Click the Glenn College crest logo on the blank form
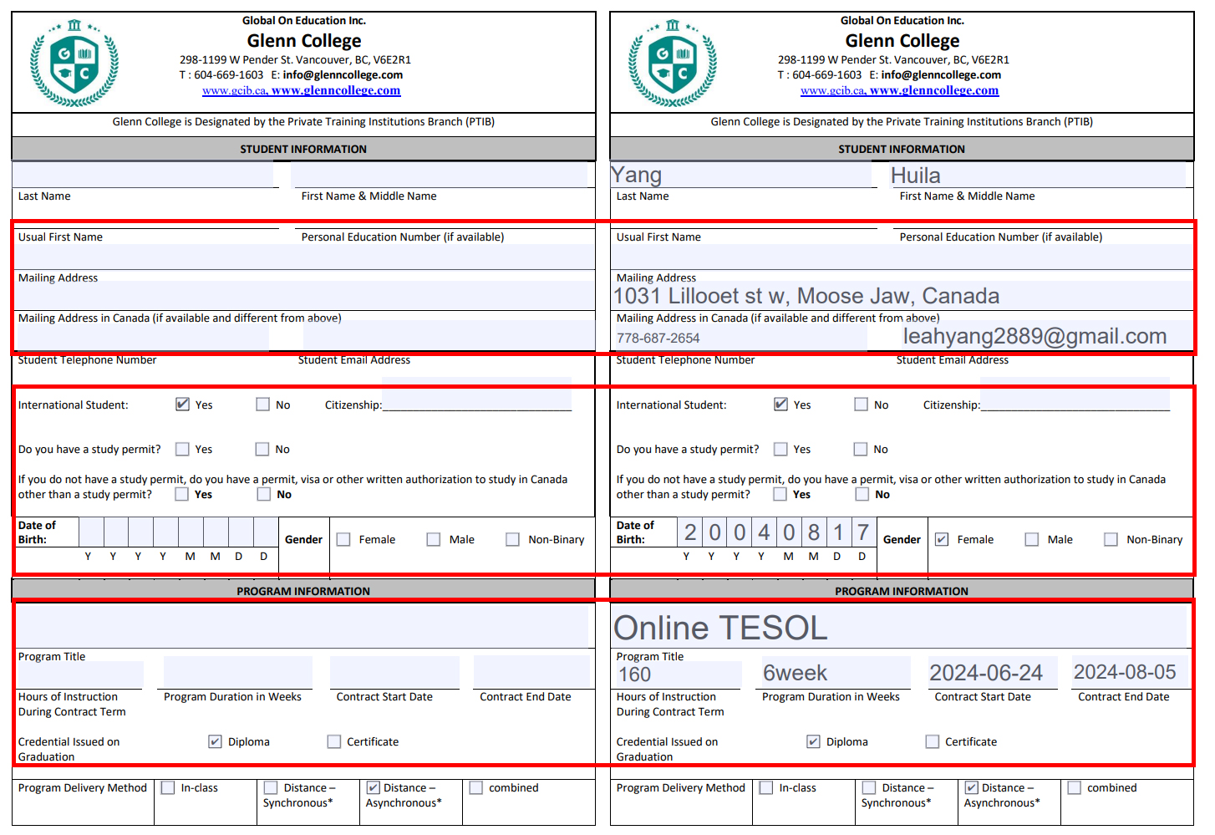This screenshot has width=1215, height=835. (x=74, y=63)
